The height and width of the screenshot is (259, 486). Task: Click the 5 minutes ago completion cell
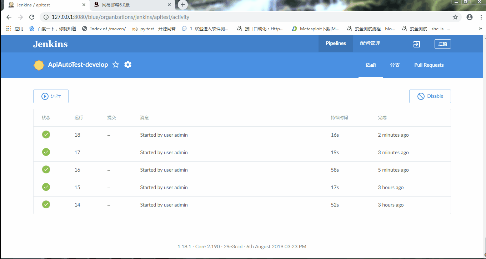point(393,170)
